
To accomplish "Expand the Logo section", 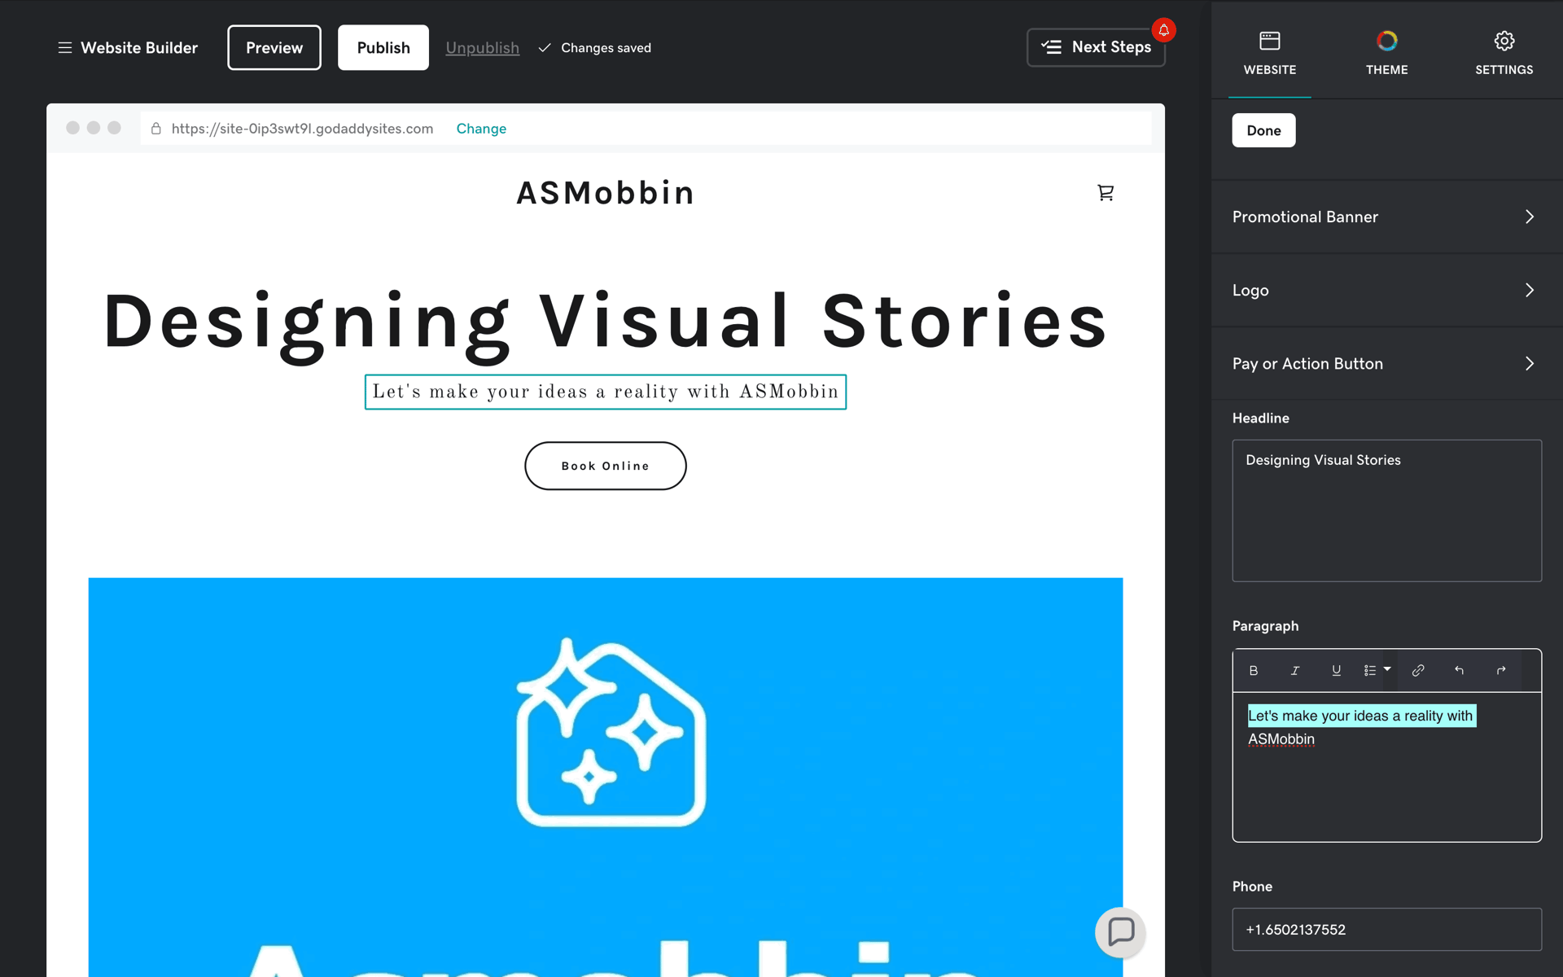I will click(x=1386, y=290).
